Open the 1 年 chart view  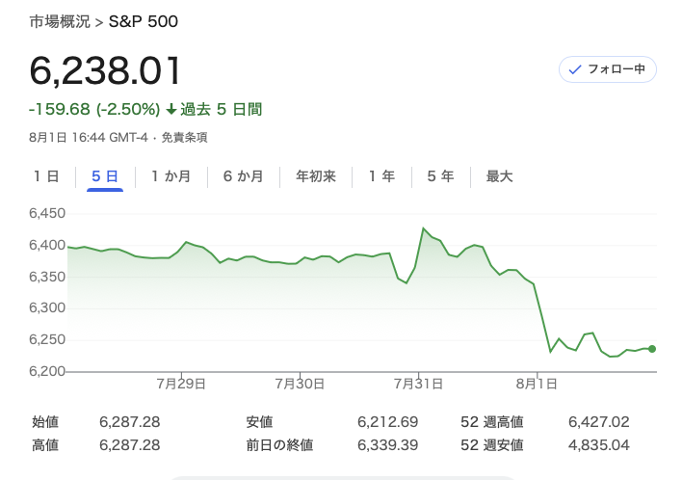(381, 176)
